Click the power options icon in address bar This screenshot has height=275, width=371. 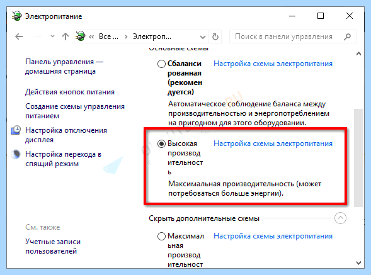[x=81, y=36]
